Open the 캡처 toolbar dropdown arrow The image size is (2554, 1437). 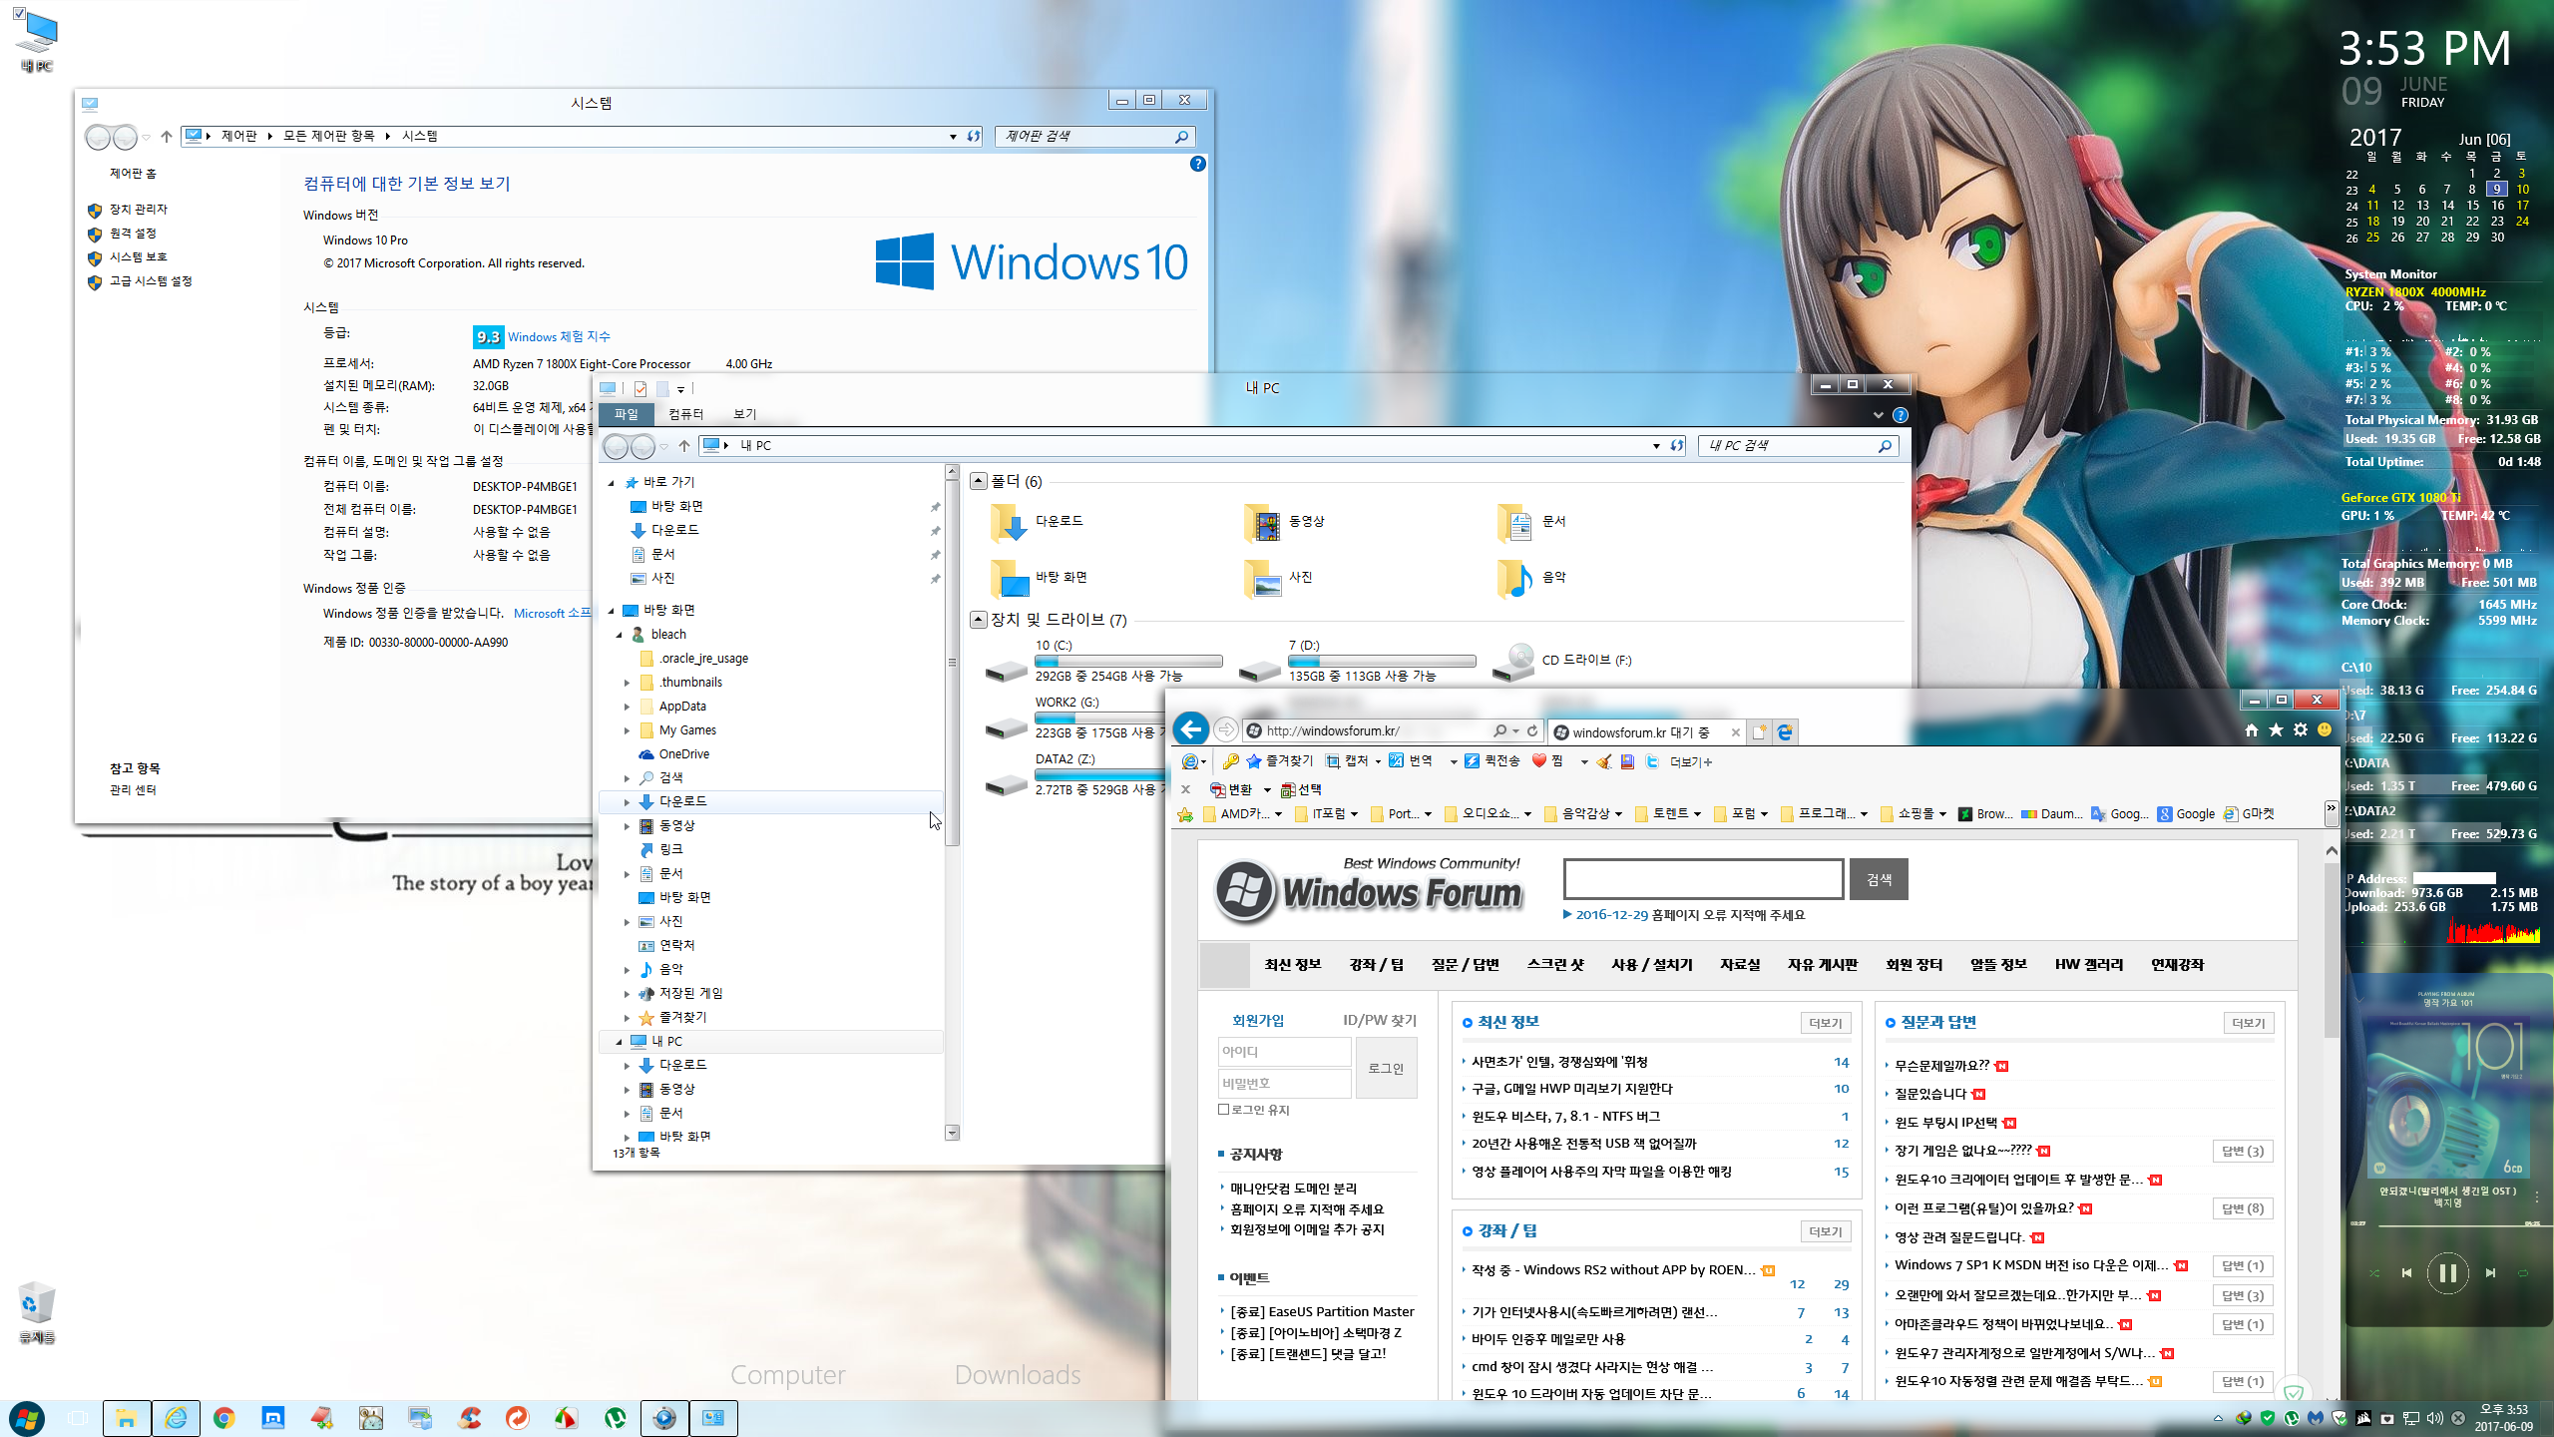pos(1378,761)
